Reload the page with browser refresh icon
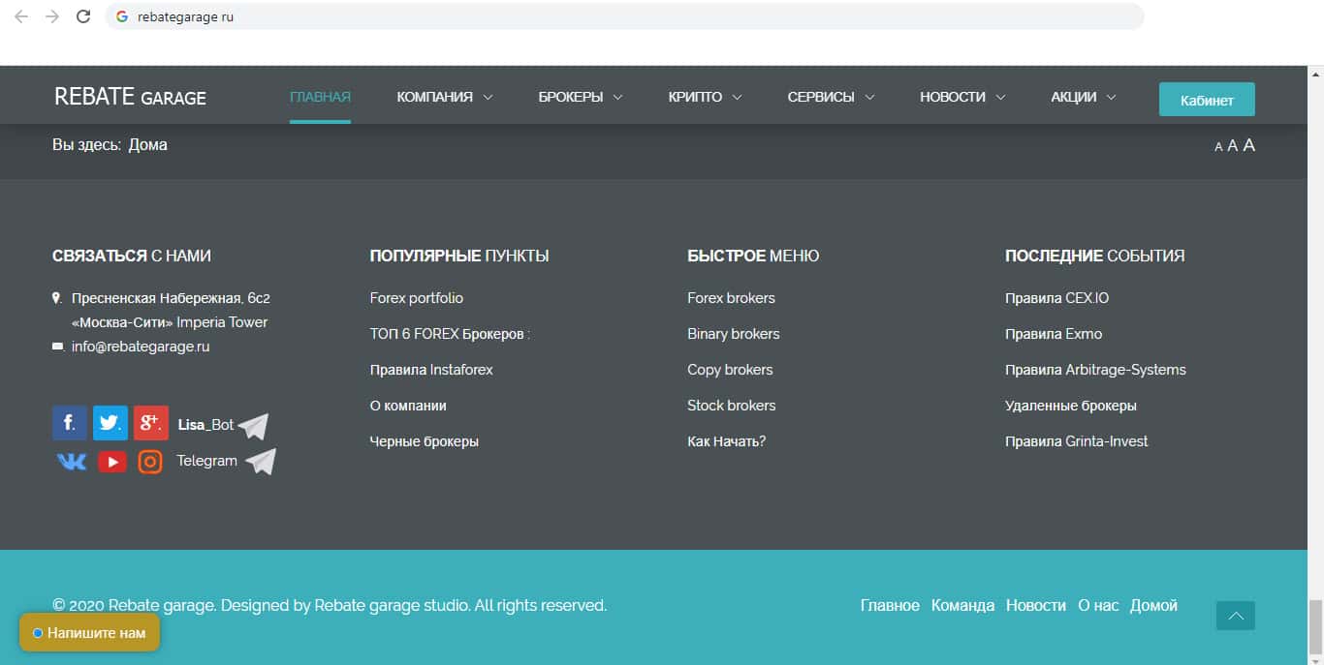This screenshot has width=1324, height=665. pos(83,16)
